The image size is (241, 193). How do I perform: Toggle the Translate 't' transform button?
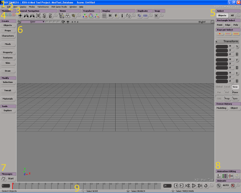click(x=237, y=74)
